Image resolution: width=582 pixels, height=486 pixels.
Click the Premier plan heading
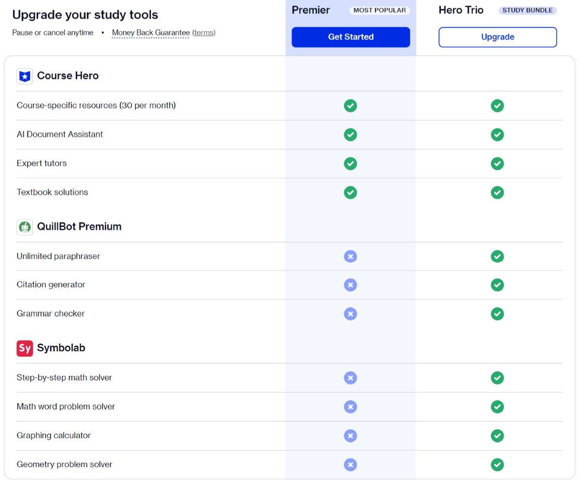(311, 10)
